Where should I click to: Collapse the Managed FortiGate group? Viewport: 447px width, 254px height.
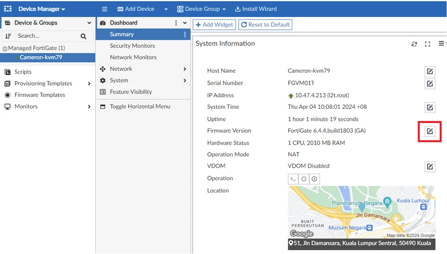tap(4, 48)
